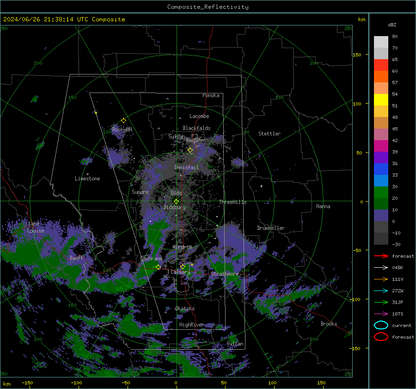Click the Sundre town label

pos(140,191)
